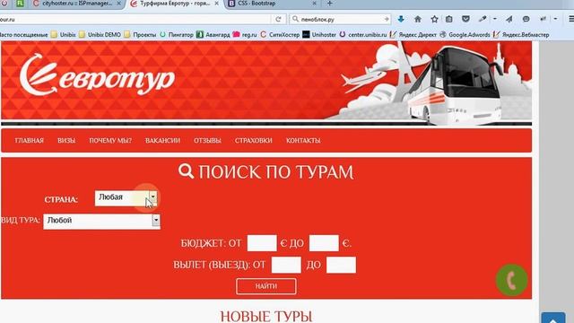Close the Турфирма Евротур tab
The height and width of the screenshot is (323, 574).
click(217, 4)
